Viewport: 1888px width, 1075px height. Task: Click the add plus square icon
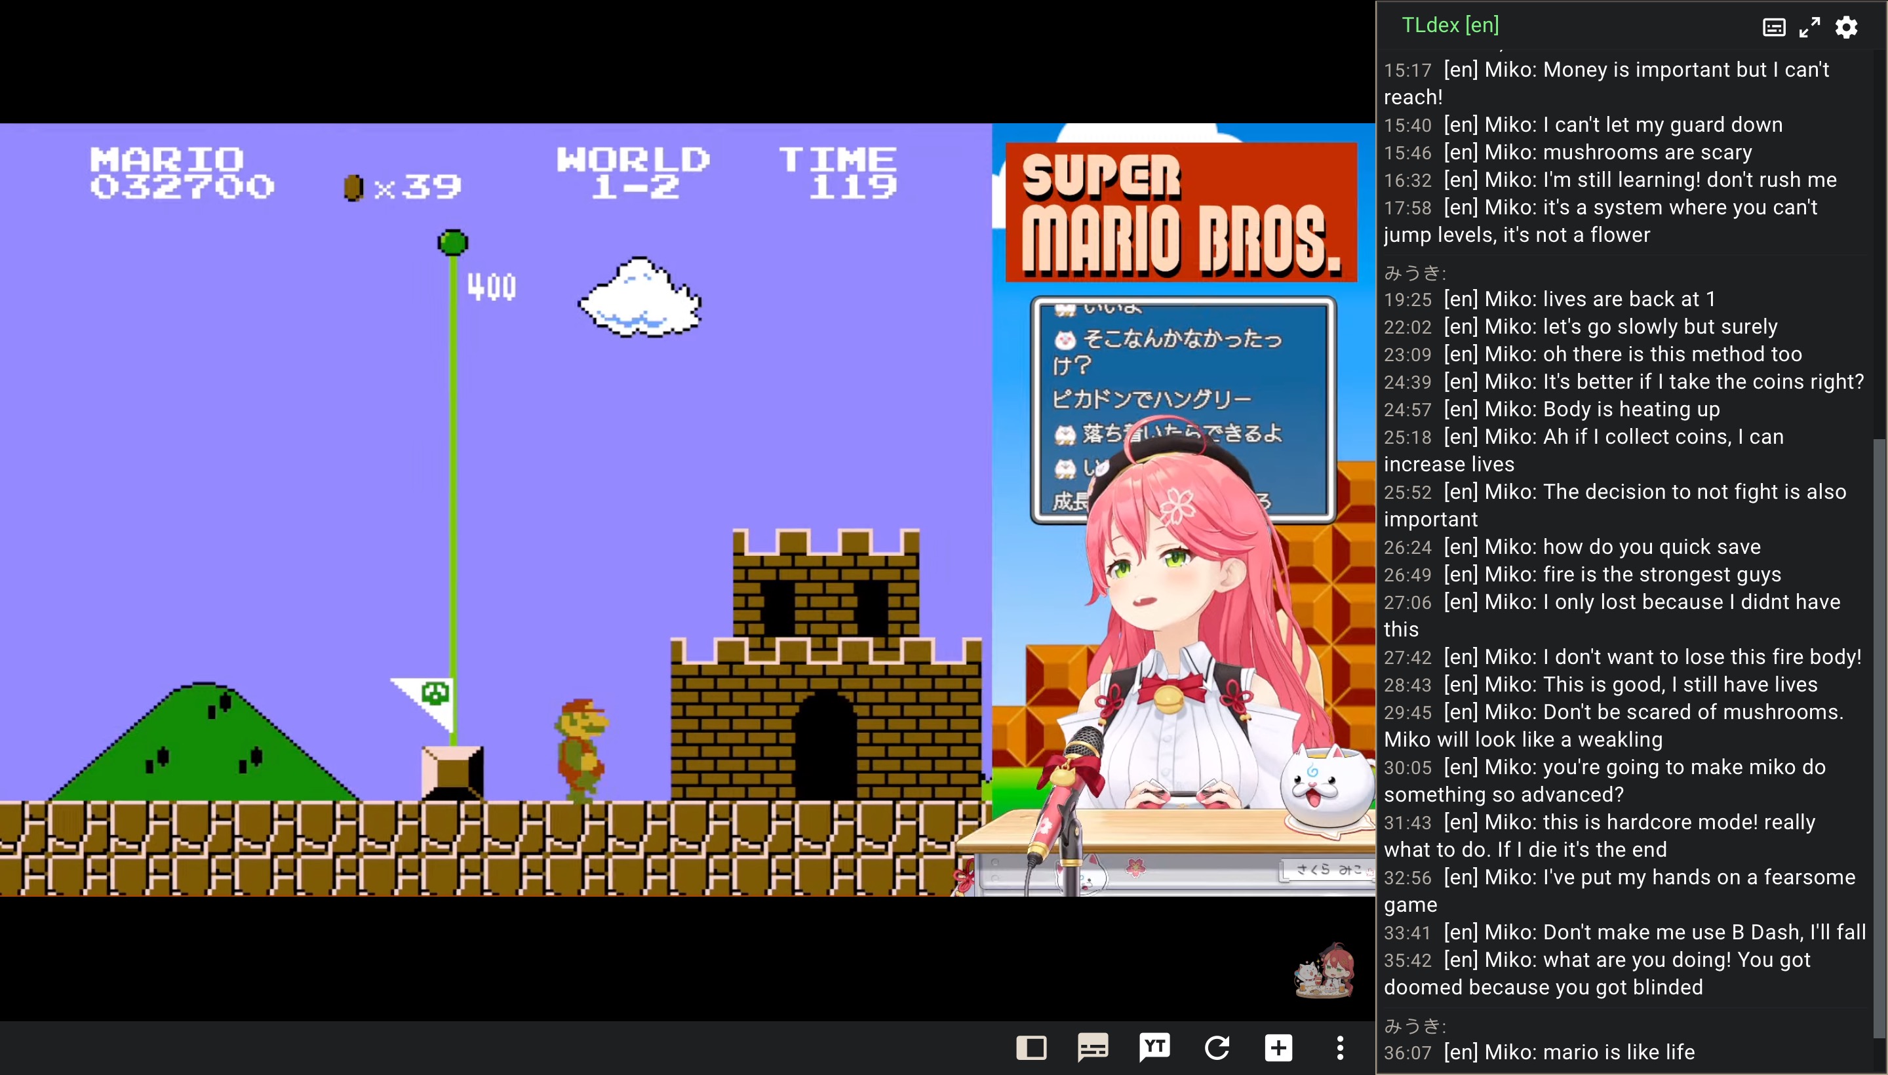pos(1278,1047)
